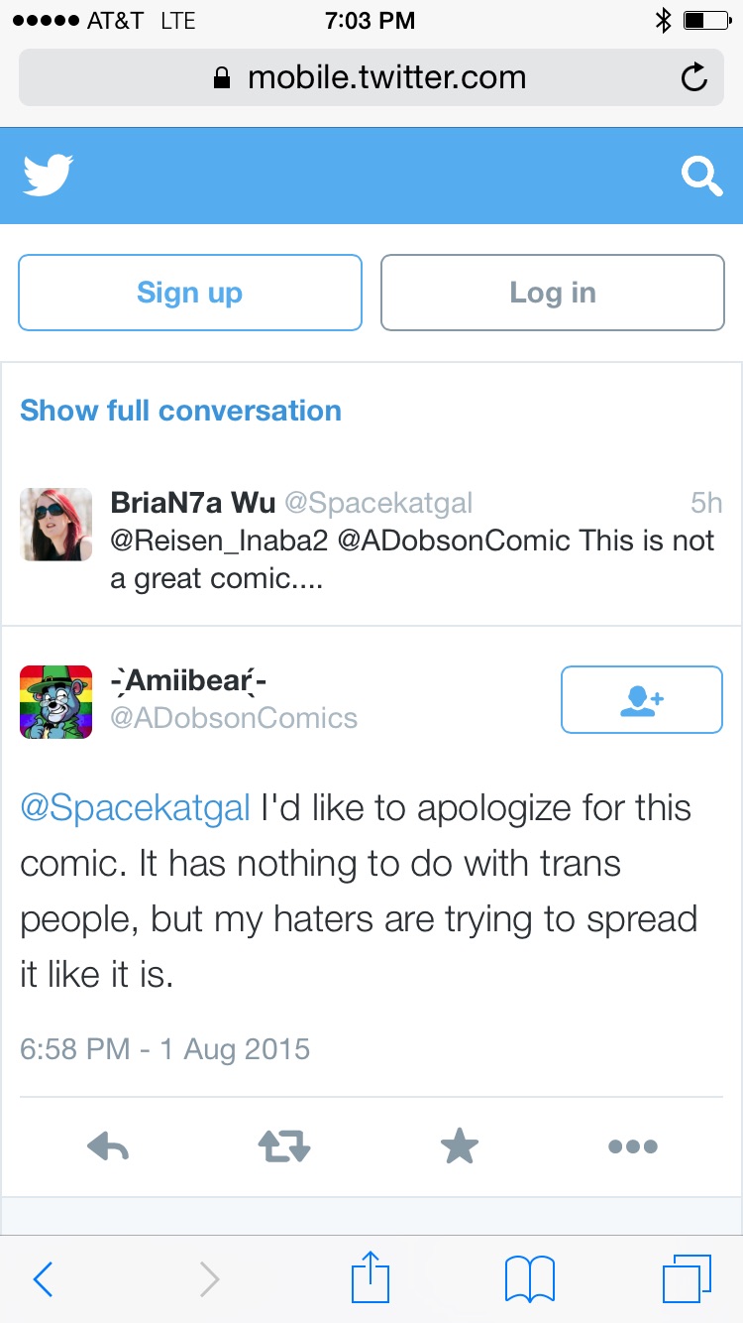Tap the mobile.twitter.com address bar
The width and height of the screenshot is (743, 1323).
[371, 77]
